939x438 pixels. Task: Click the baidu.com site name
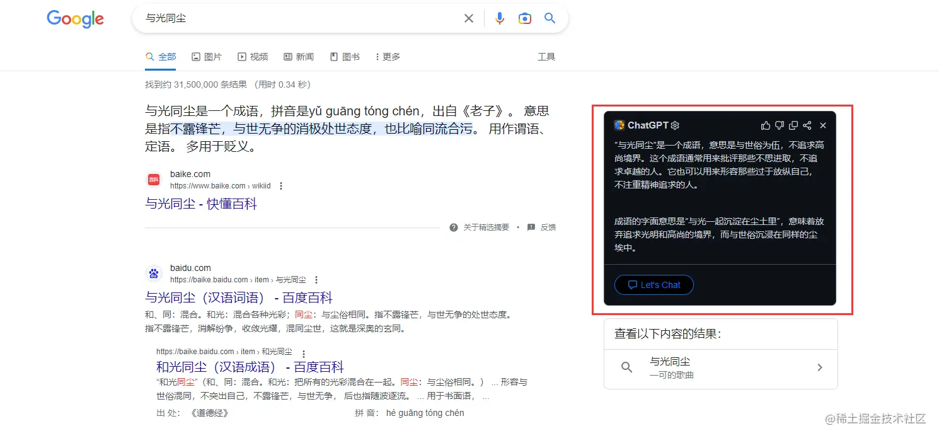pos(190,268)
